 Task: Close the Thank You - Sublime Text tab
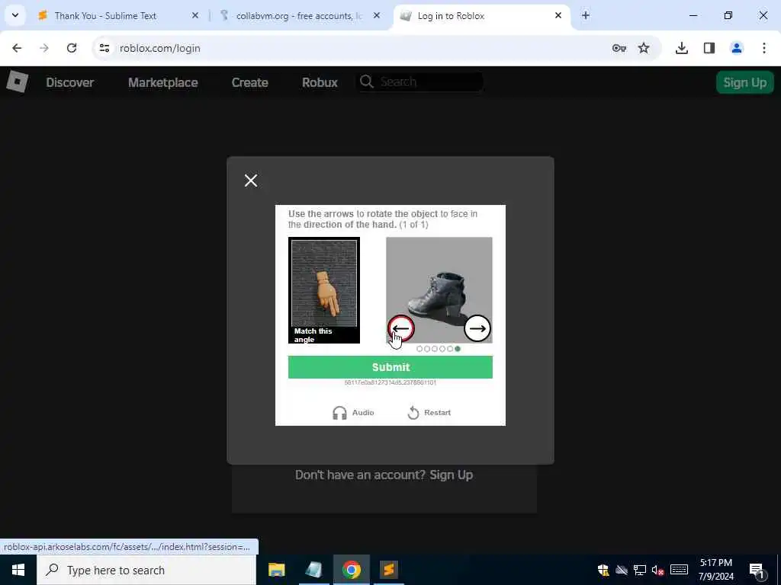(195, 16)
